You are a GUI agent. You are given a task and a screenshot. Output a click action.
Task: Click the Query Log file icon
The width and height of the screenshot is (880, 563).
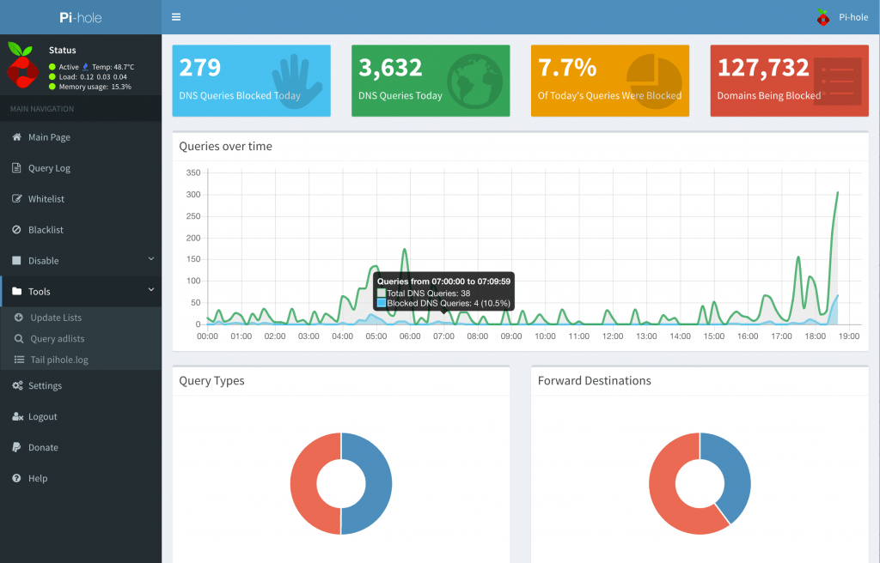[17, 168]
